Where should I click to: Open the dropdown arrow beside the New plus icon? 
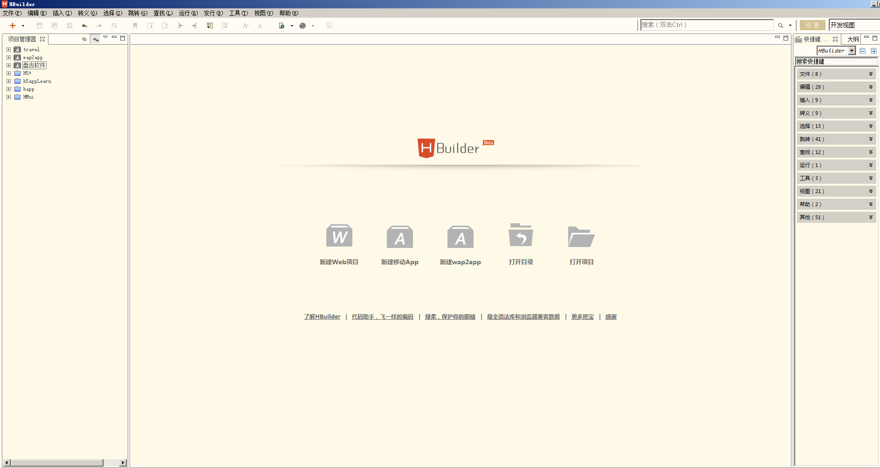point(23,26)
